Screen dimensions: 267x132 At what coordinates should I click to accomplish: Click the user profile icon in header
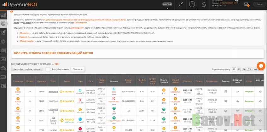203,4
